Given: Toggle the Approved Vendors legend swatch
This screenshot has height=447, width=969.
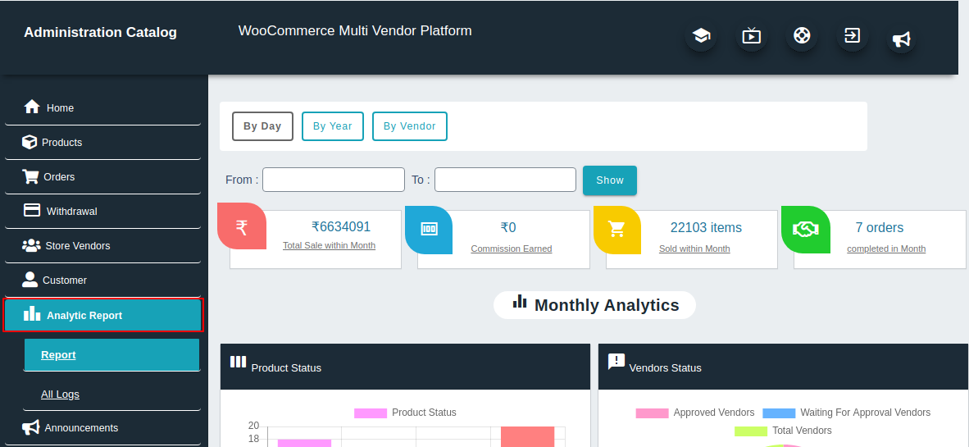Looking at the screenshot, I should coord(652,413).
